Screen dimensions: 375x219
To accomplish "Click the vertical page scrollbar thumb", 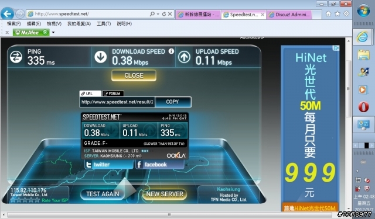I will point(349,89).
